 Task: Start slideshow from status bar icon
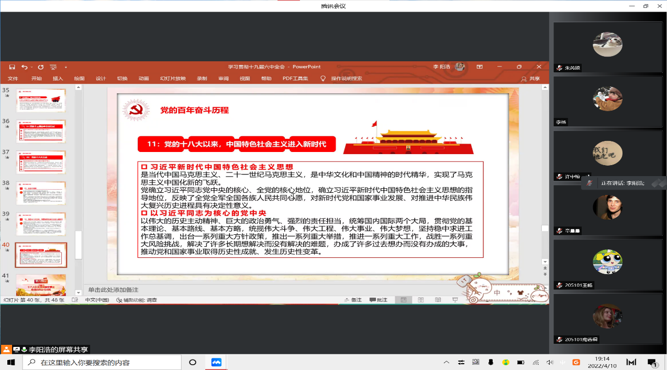pos(454,300)
